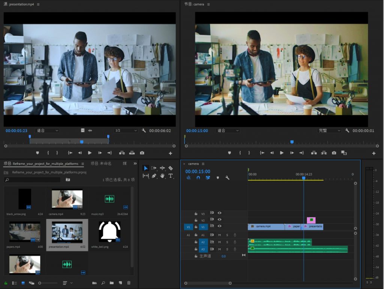Delete selected item with the trash icon
This screenshot has height=289, width=384.
tap(129, 283)
